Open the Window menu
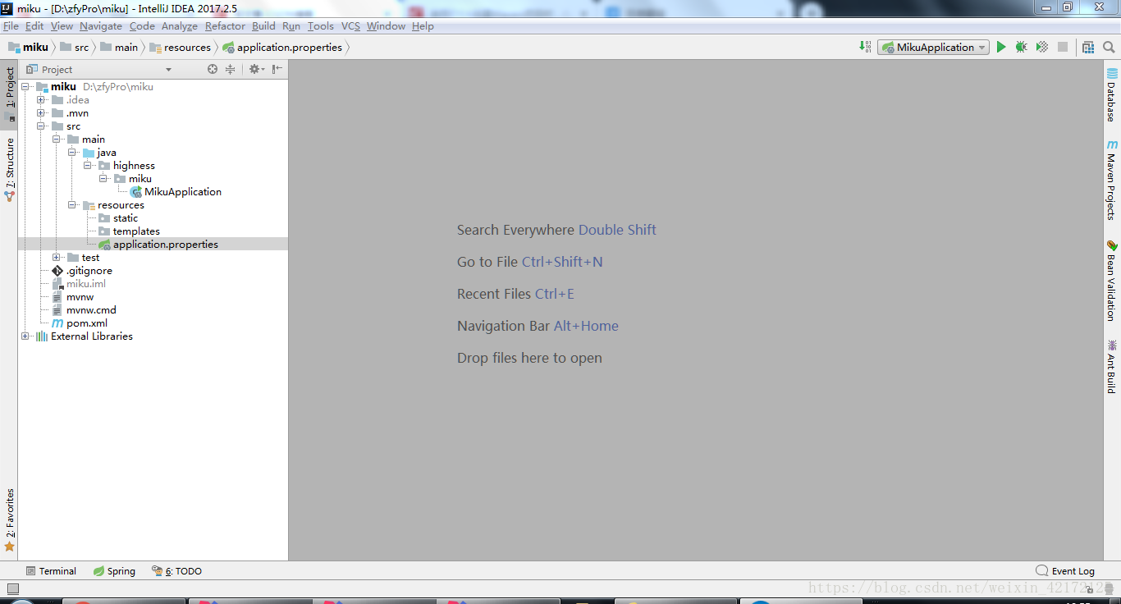The width and height of the screenshot is (1121, 604). pyautogui.click(x=386, y=26)
